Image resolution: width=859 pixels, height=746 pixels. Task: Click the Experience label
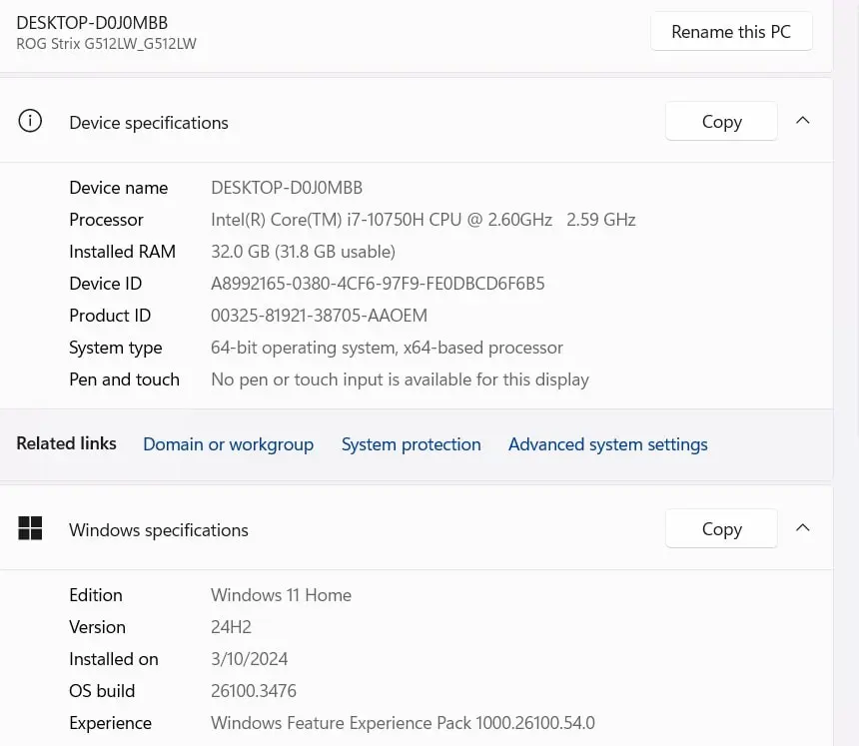tap(110, 724)
